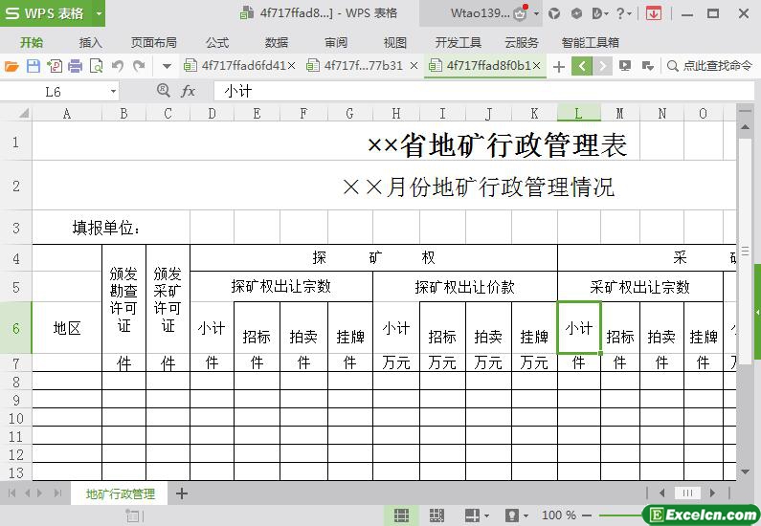Screen dimensions: 761x526
Task: Jump to the first sheet navigation arrow
Action: point(12,493)
